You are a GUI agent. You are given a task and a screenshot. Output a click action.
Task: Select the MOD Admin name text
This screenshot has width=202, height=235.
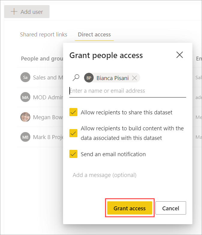pos(48,97)
